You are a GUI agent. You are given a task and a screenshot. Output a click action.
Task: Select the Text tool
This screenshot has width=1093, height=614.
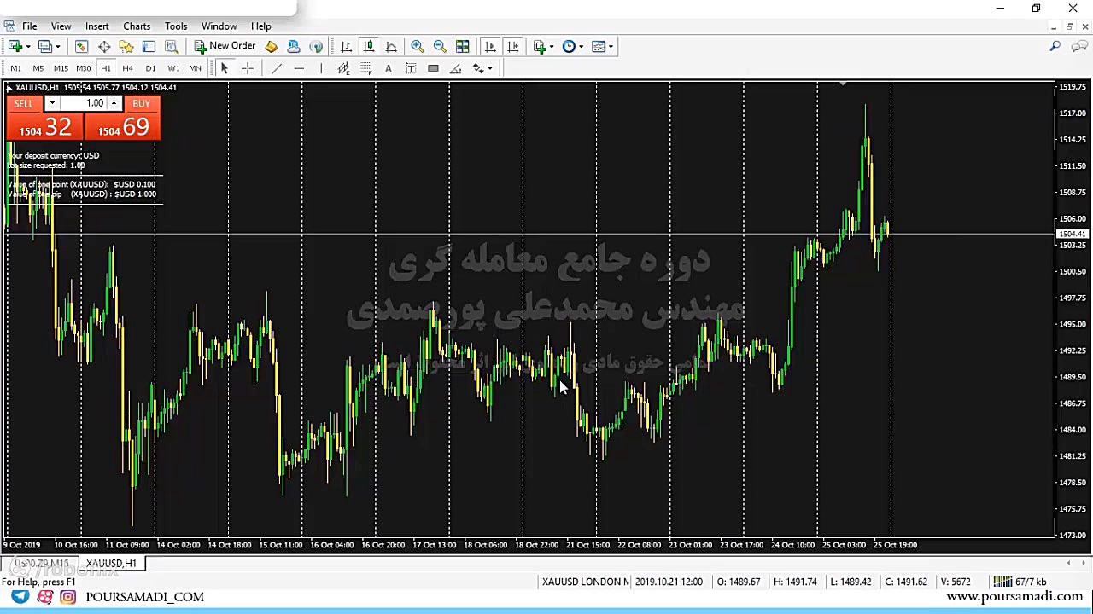389,68
